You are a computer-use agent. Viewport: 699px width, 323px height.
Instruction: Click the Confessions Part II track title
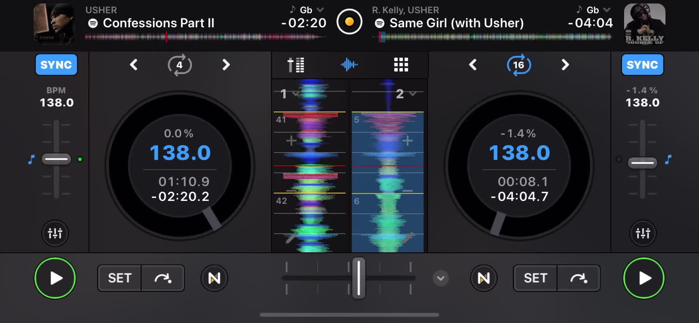(x=159, y=23)
